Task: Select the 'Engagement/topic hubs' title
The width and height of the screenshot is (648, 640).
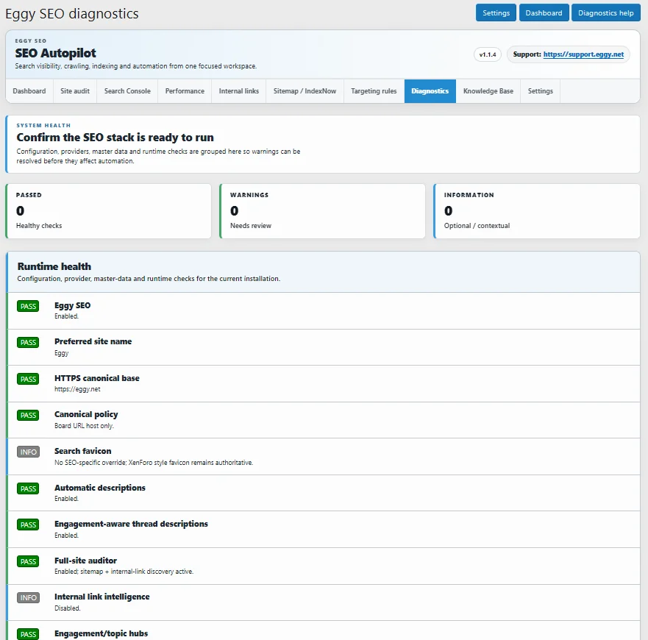Action: tap(101, 633)
